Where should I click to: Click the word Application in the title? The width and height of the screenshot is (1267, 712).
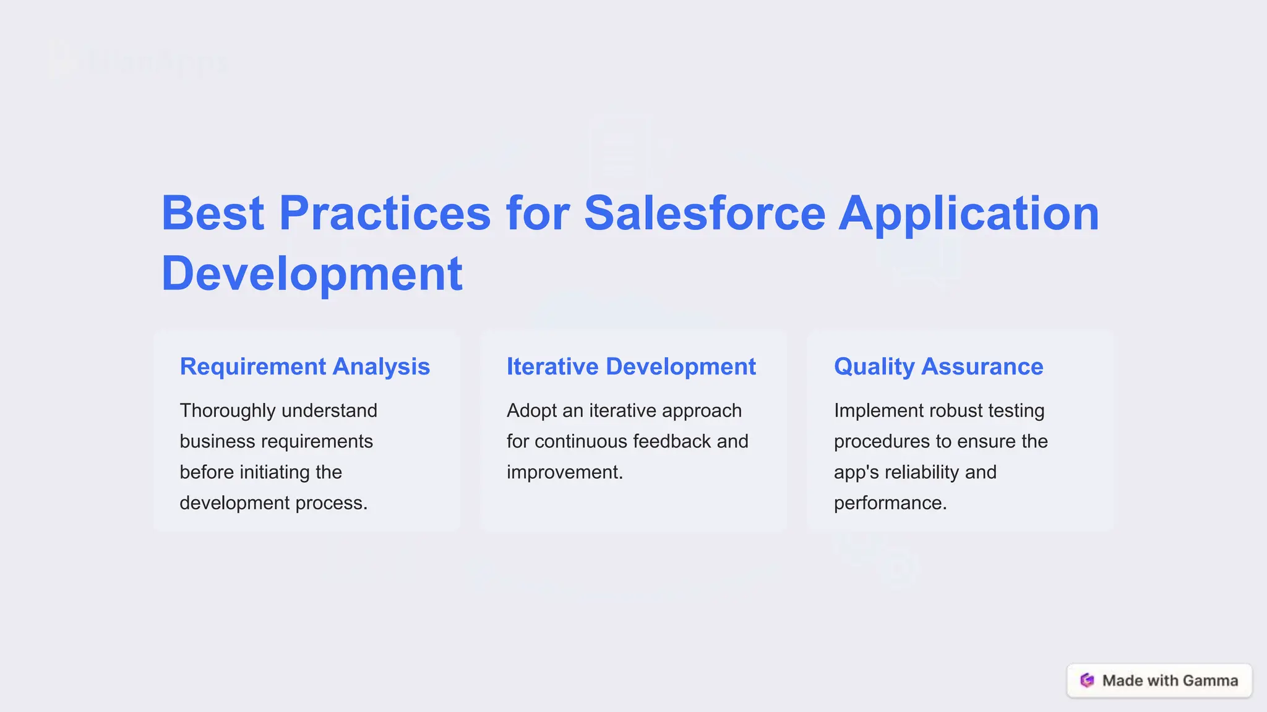tap(968, 213)
